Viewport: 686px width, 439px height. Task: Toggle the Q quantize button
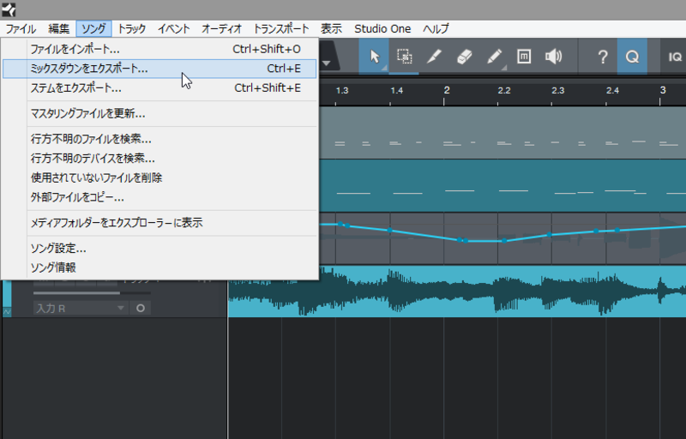632,57
